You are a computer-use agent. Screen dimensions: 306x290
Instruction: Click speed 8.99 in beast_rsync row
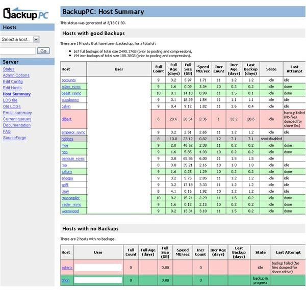(203, 93)
